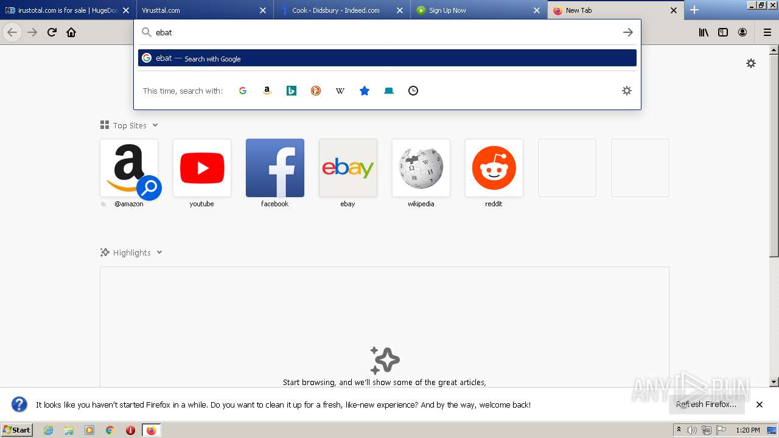Click the go arrow in the address bar
The height and width of the screenshot is (438, 779).
(x=628, y=32)
